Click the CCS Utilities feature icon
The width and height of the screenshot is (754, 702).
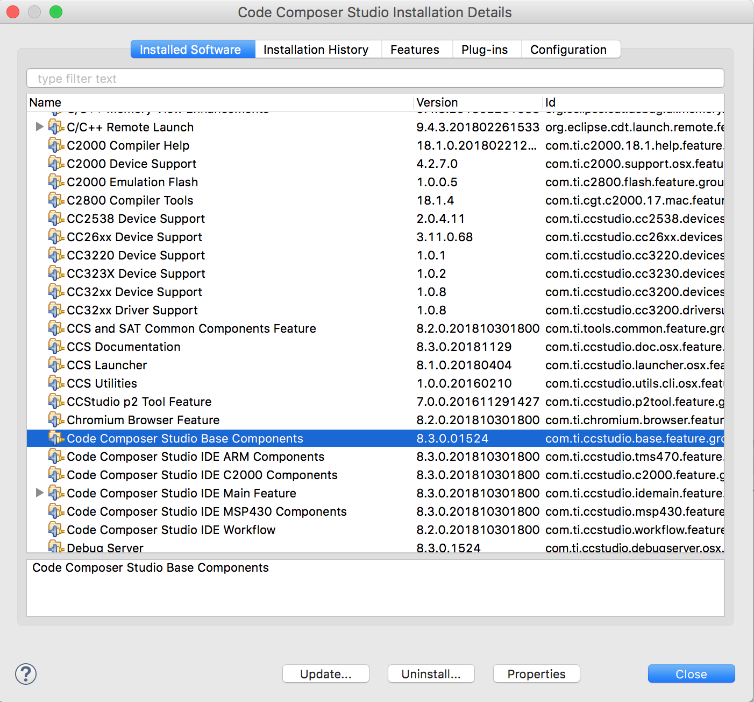[x=56, y=383]
